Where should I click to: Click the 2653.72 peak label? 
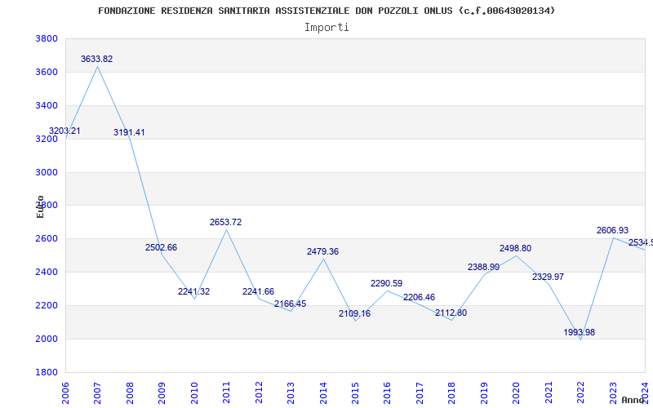(x=226, y=222)
